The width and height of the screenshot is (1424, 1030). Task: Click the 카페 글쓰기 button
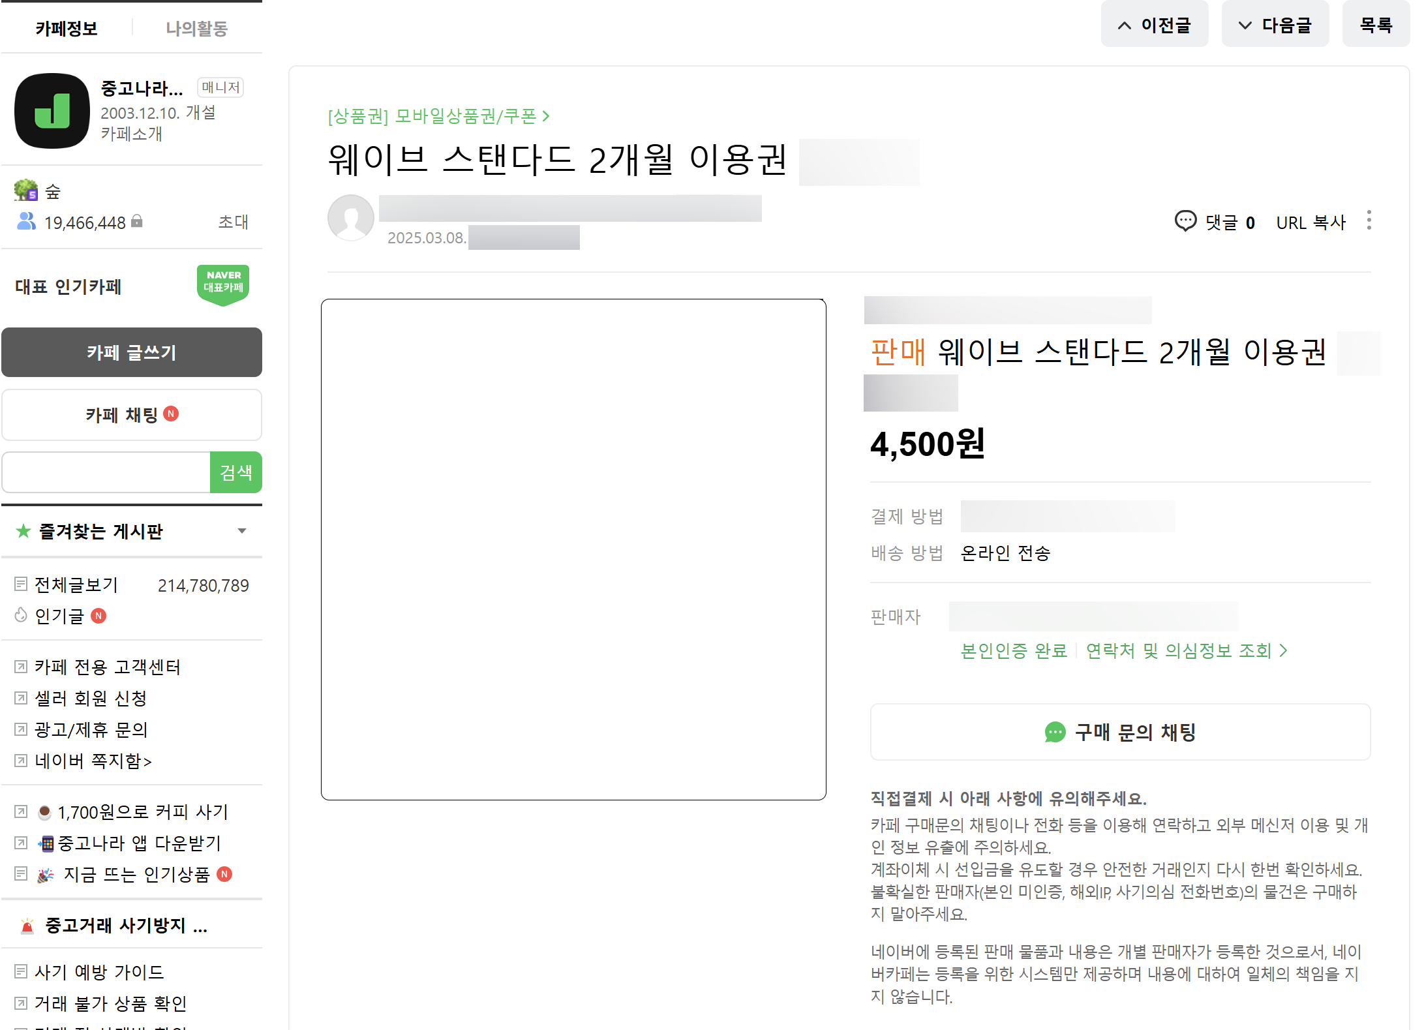click(x=131, y=352)
